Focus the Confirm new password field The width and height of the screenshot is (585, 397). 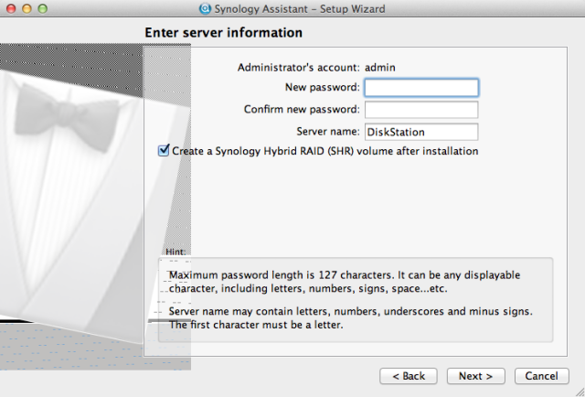click(x=421, y=110)
